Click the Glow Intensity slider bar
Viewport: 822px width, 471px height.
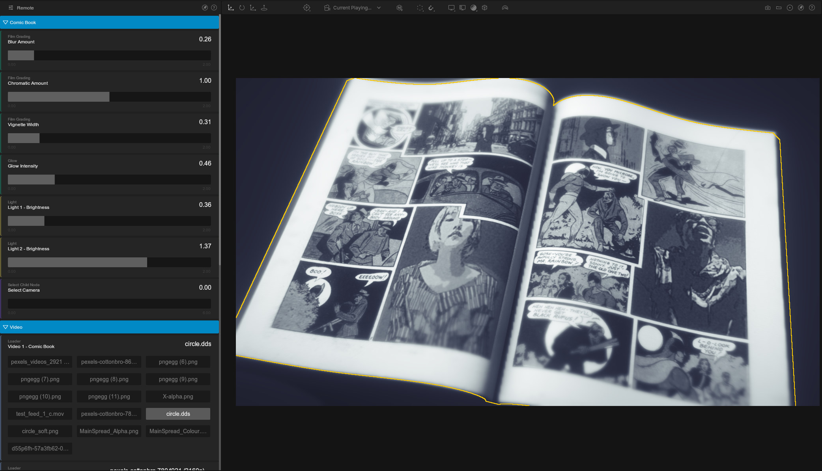(x=109, y=180)
